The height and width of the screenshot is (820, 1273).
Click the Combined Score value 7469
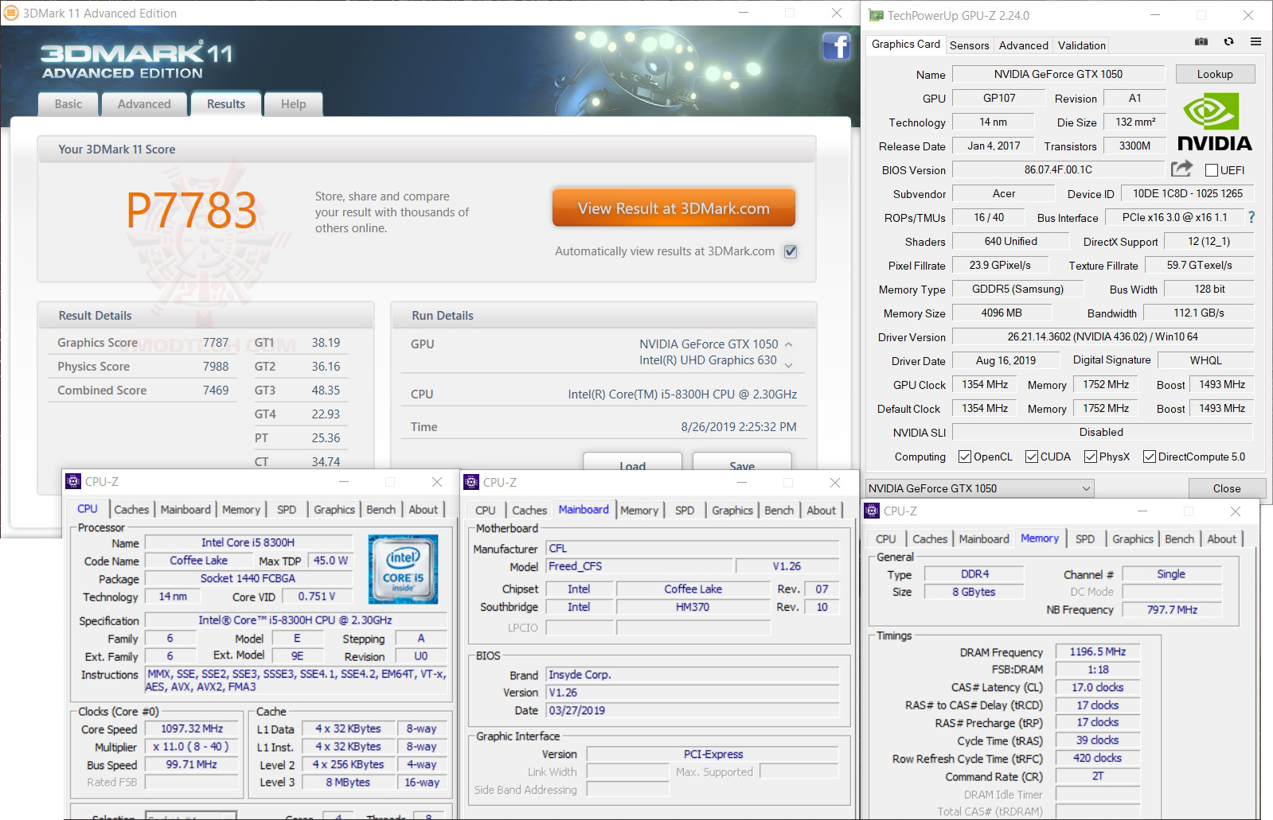point(215,391)
